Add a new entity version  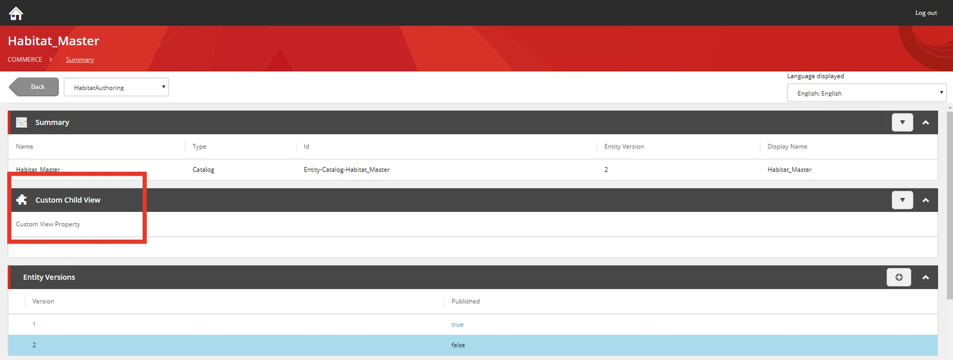pos(899,277)
